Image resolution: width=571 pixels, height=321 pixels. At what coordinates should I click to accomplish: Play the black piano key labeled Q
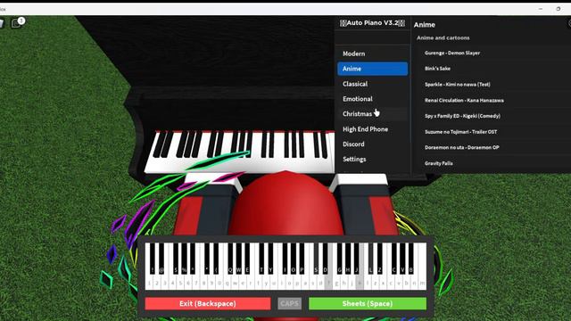(230, 259)
